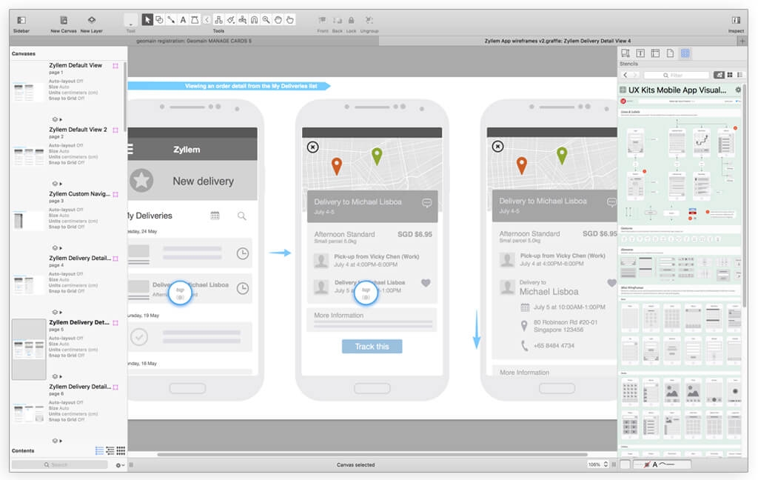Select the Action Browse tool

pos(289,20)
